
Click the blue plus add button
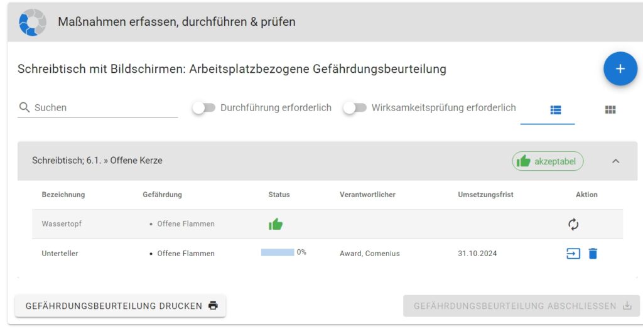point(620,68)
